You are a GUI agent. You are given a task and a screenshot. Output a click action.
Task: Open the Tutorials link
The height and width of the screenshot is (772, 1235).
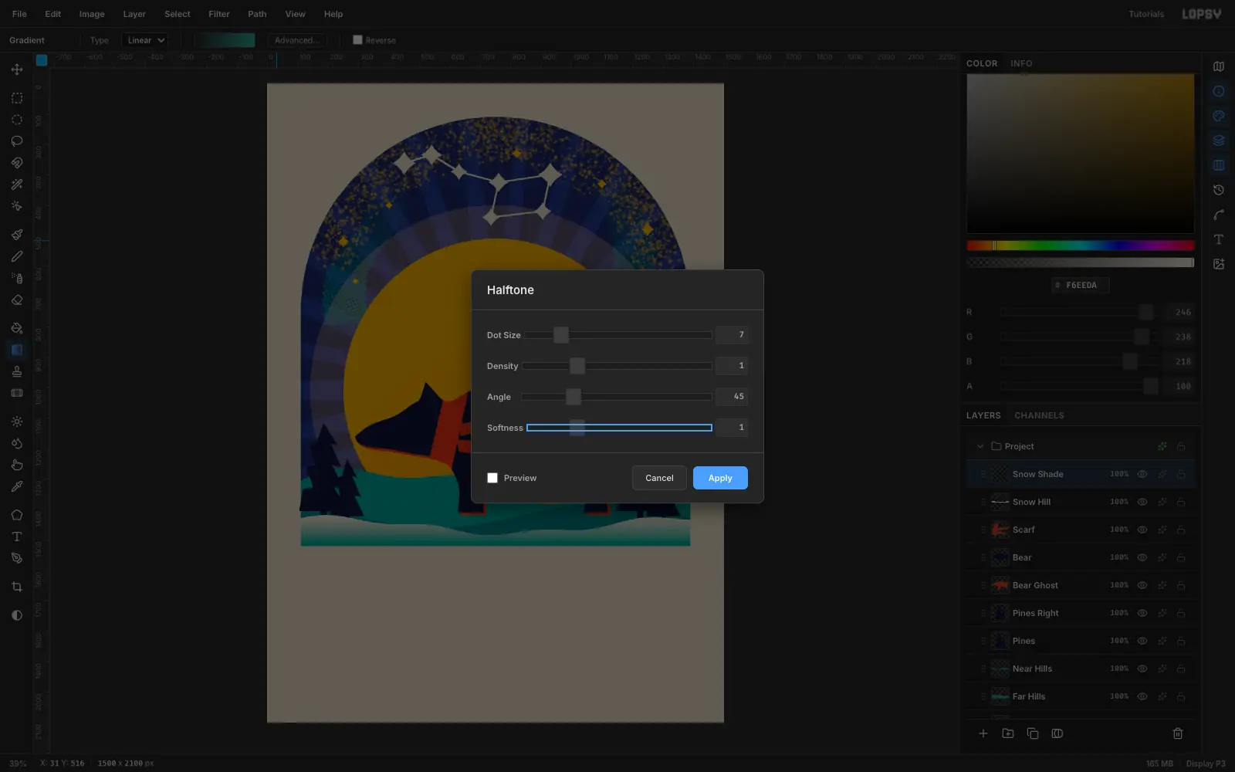coord(1146,14)
